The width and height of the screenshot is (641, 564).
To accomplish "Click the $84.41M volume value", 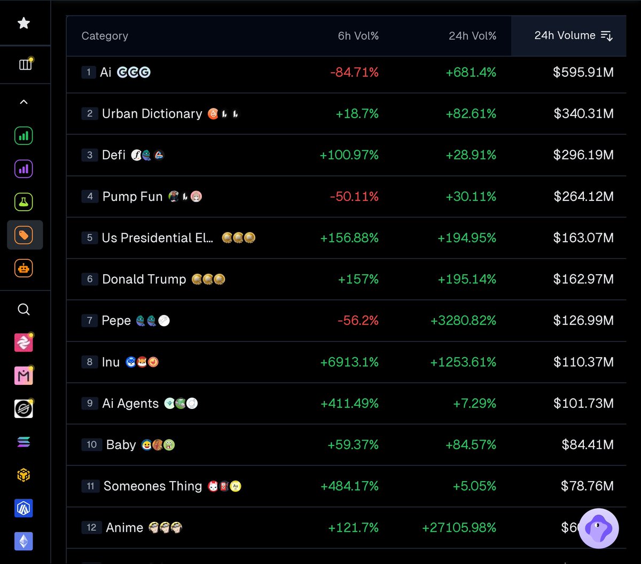I will 588,445.
